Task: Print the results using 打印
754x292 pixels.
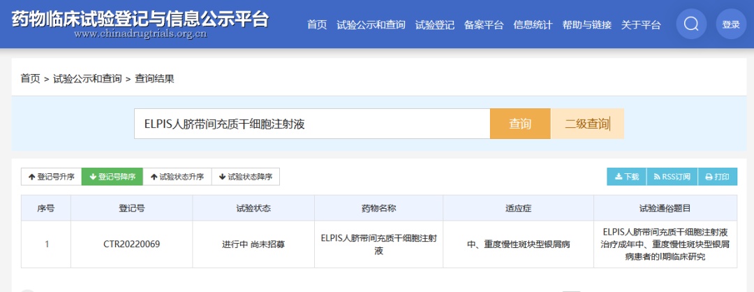Action: pyautogui.click(x=717, y=177)
